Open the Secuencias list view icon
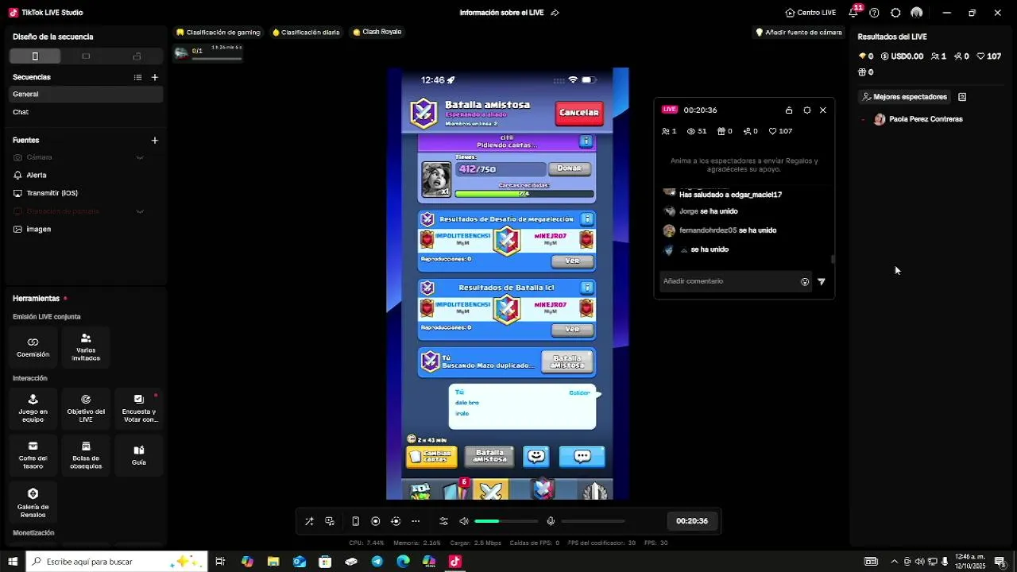The image size is (1017, 572). point(137,77)
